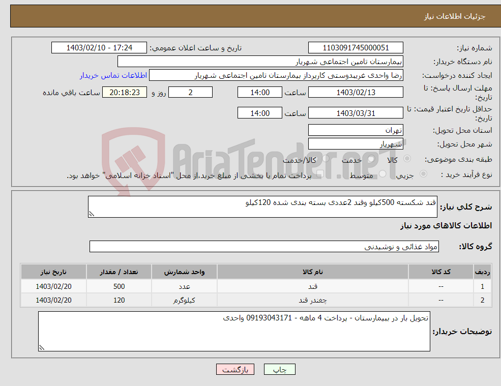The width and height of the screenshot is (501, 386).
Task: Click the description box resize handle
Action: [x=92, y=214]
